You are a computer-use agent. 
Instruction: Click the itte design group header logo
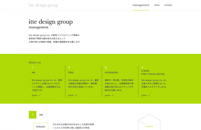43,5
